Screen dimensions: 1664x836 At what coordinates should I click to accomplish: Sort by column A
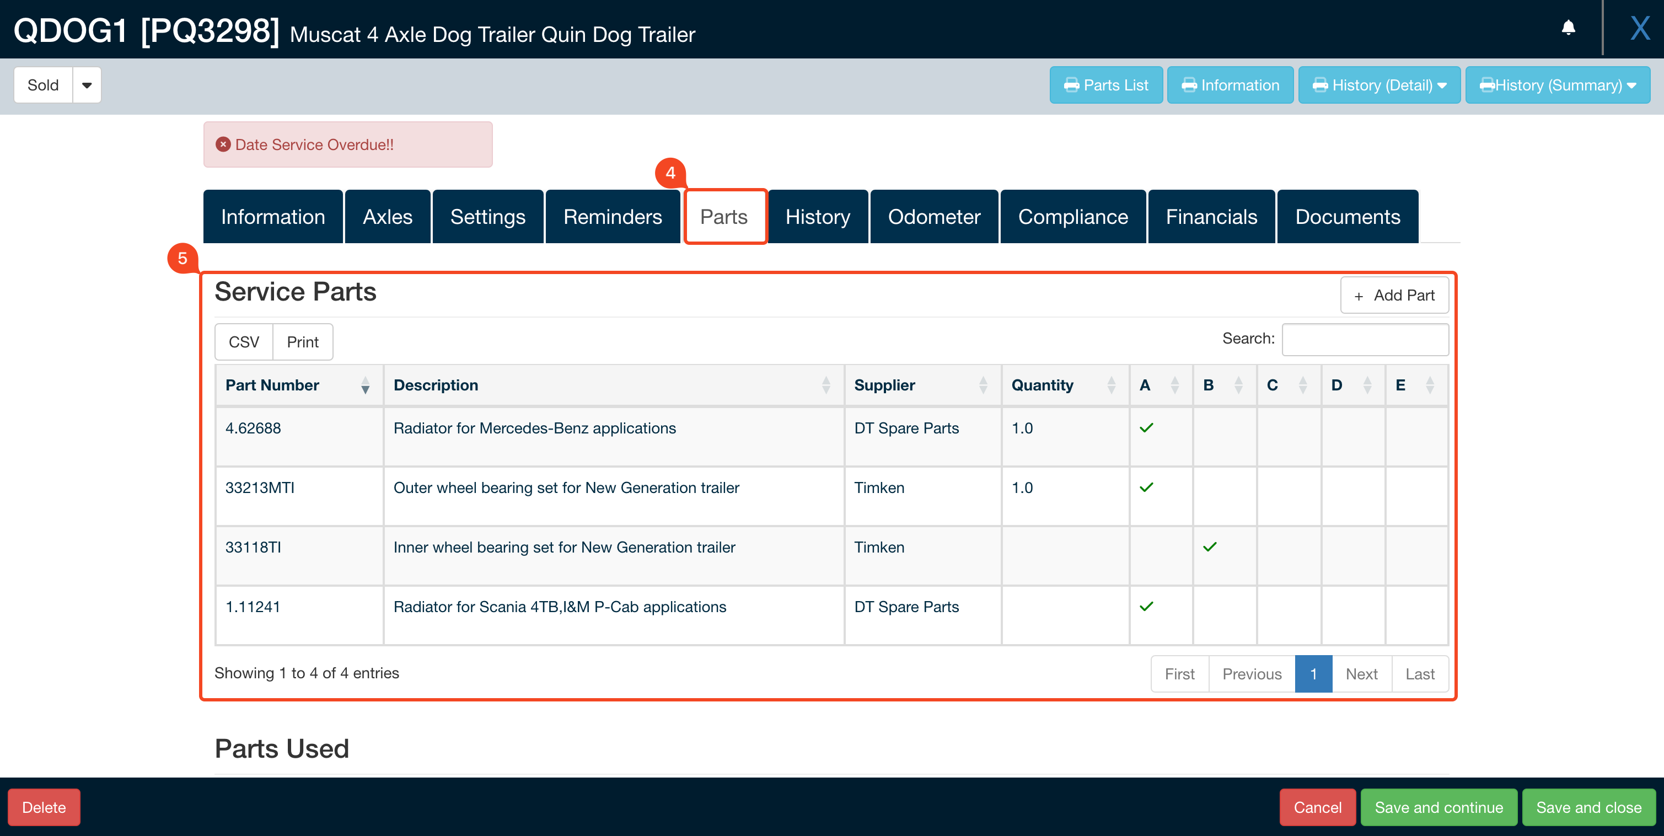pos(1161,385)
